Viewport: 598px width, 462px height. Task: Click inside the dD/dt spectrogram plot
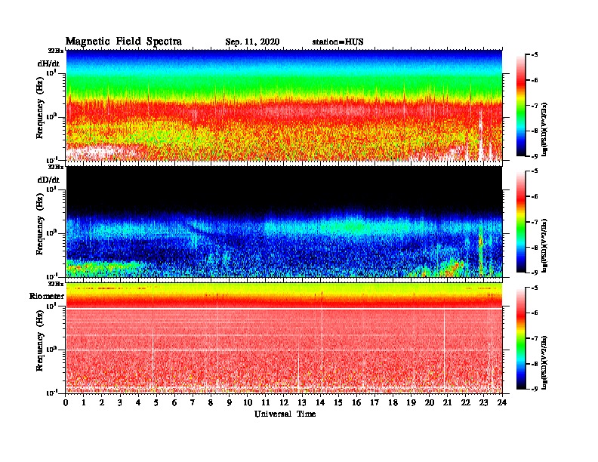click(x=284, y=221)
